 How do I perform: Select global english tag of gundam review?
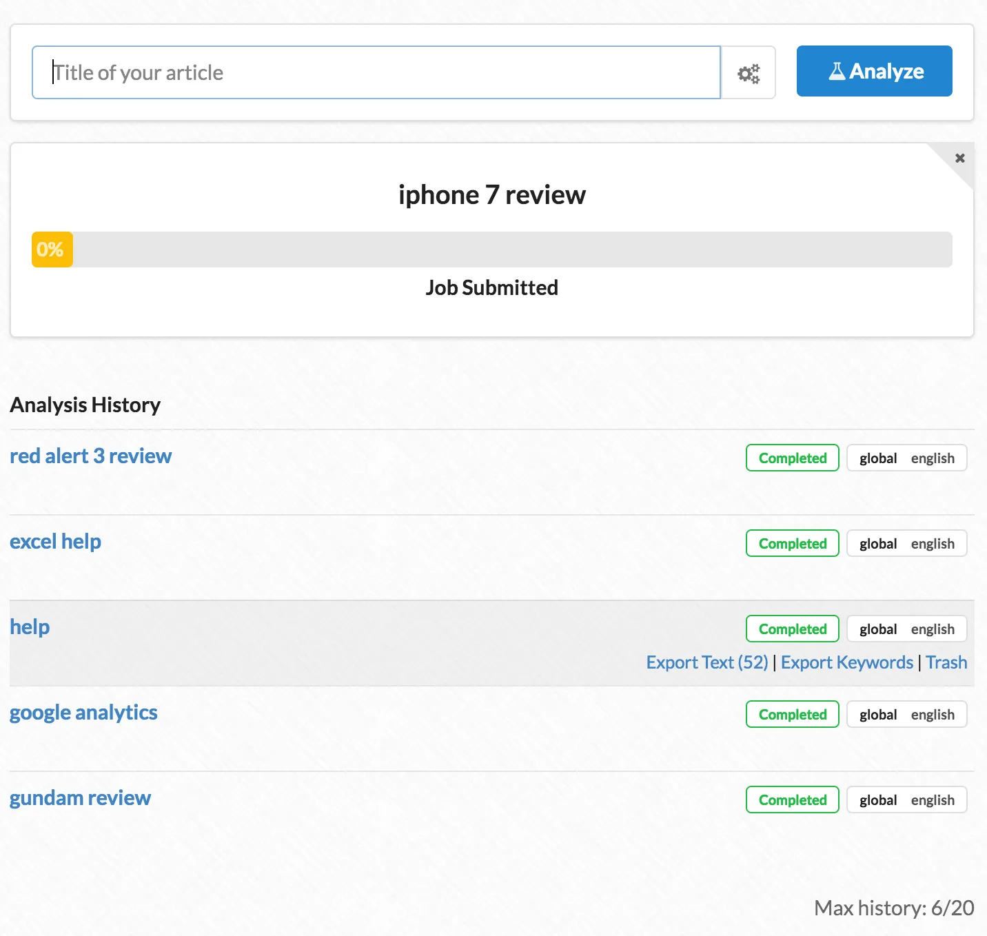(907, 800)
